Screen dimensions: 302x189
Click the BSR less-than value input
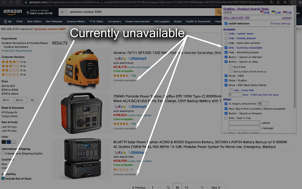click(235, 94)
